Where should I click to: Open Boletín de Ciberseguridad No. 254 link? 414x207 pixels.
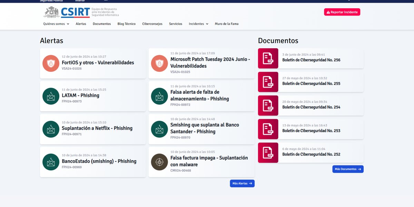(x=311, y=107)
